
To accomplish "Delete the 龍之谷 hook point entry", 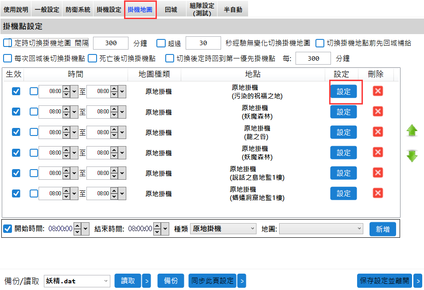I will point(377,132).
